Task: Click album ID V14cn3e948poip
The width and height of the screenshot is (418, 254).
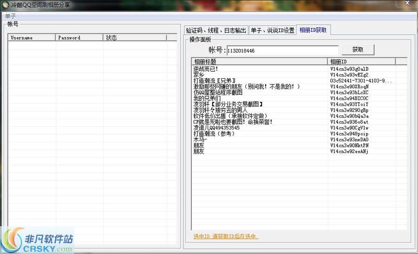Action: (349, 133)
